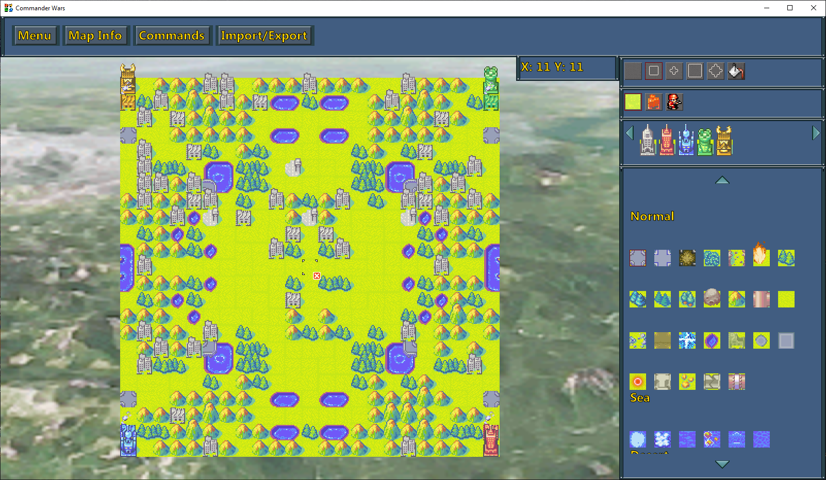Image resolution: width=826 pixels, height=480 pixels.
Task: Open the Import/Export menu
Action: [264, 36]
